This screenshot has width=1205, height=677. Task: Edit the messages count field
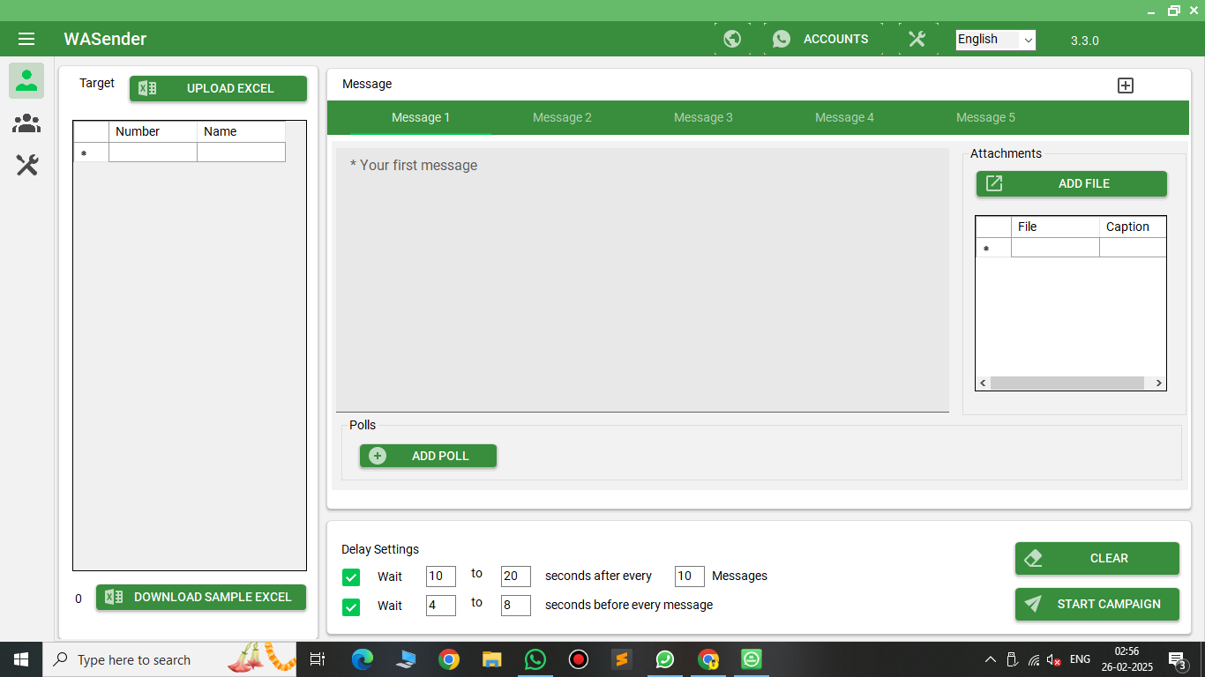point(690,577)
